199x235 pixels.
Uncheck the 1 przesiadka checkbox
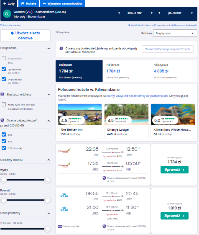(4, 69)
